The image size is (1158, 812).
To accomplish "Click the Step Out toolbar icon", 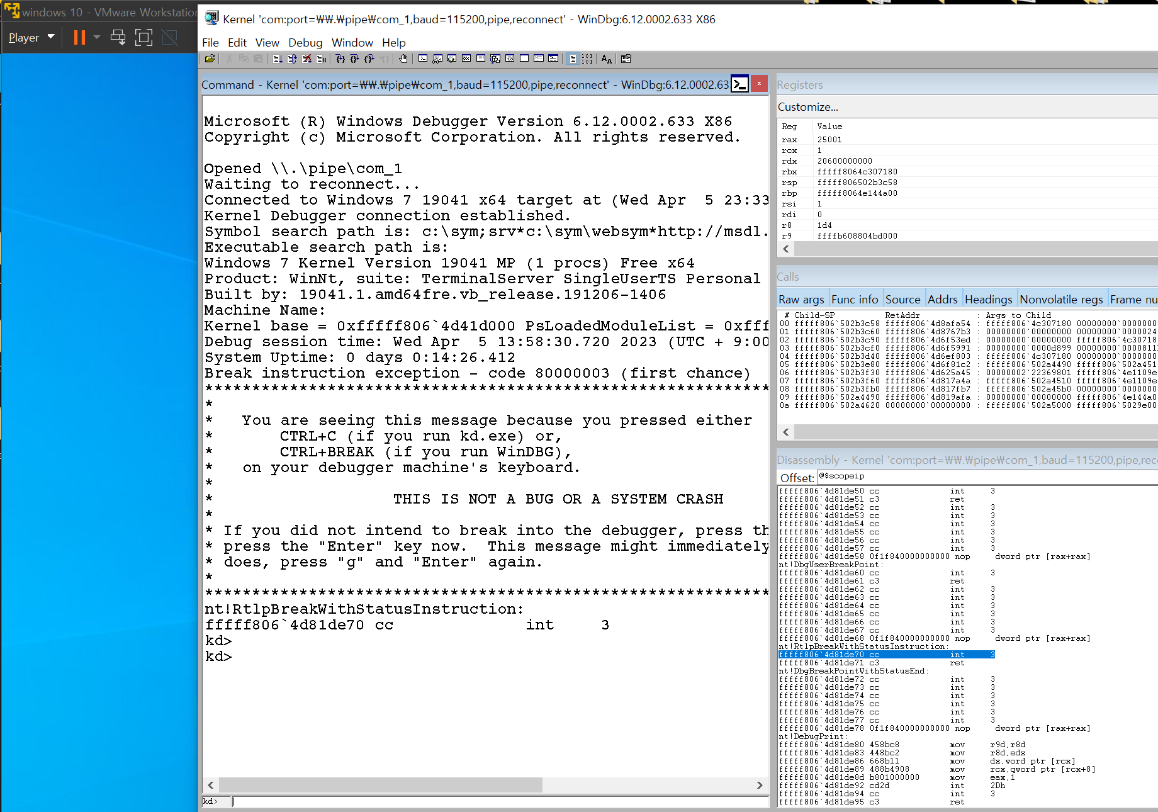I will pyautogui.click(x=369, y=59).
